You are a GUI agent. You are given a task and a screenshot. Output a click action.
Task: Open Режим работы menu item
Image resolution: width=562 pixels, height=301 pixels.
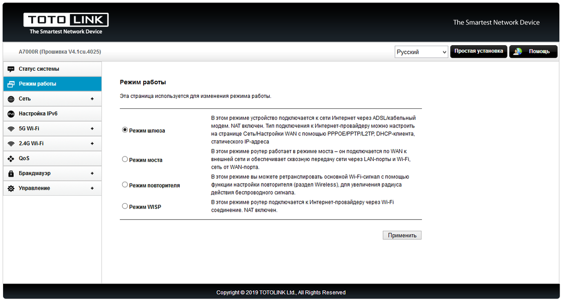pyautogui.click(x=52, y=84)
